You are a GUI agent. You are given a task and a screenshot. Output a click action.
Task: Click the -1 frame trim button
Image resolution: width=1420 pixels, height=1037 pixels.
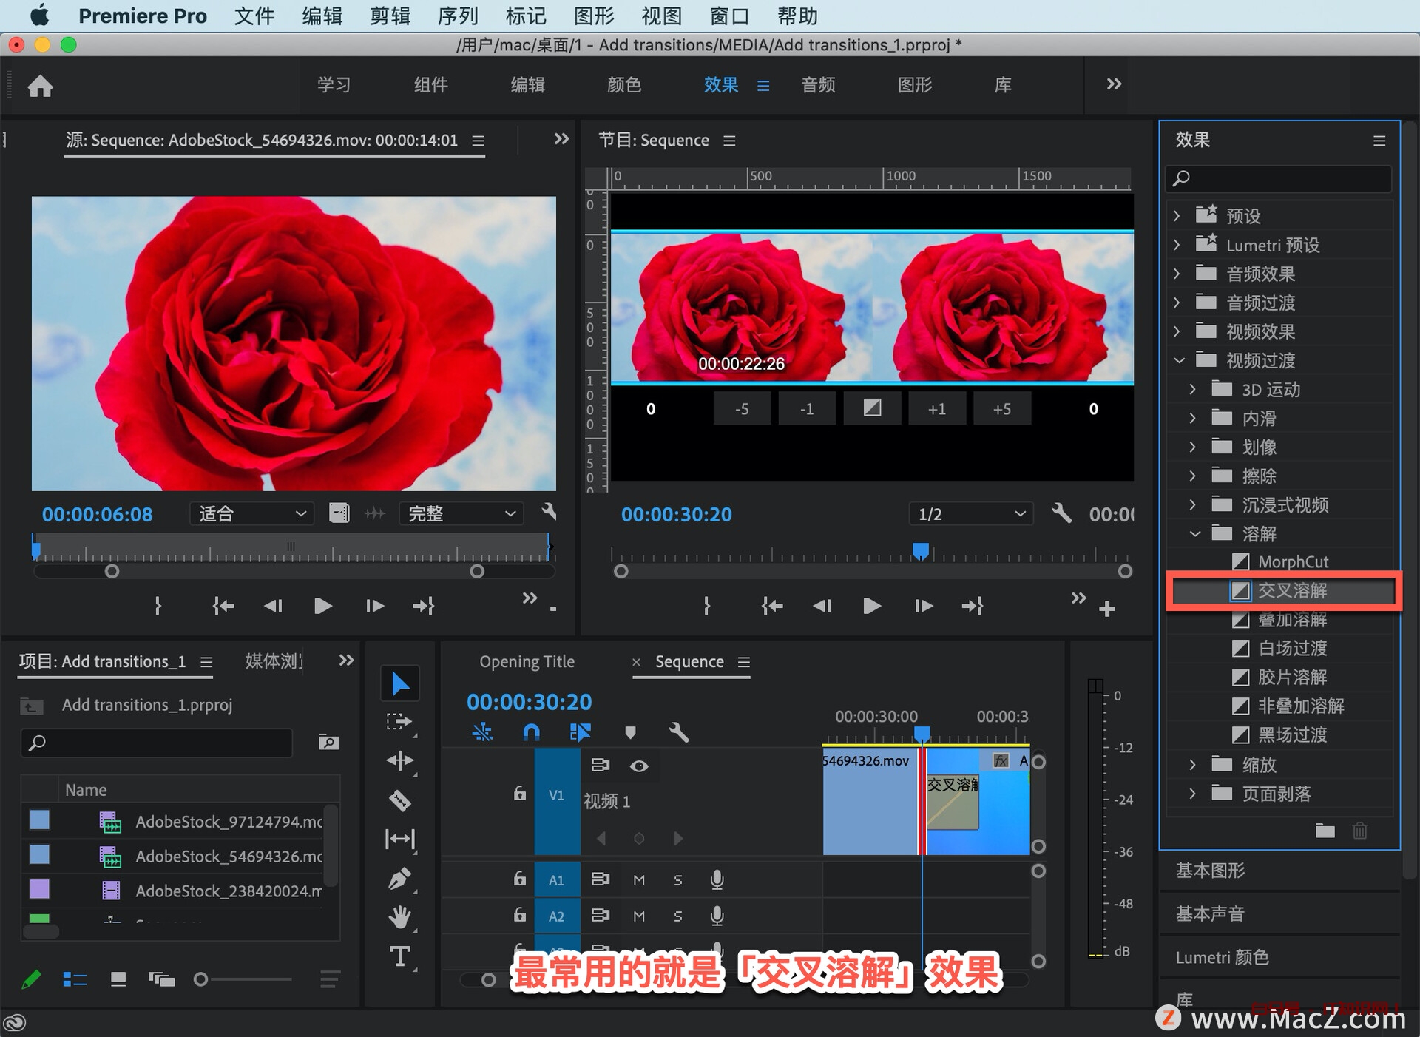pos(806,409)
